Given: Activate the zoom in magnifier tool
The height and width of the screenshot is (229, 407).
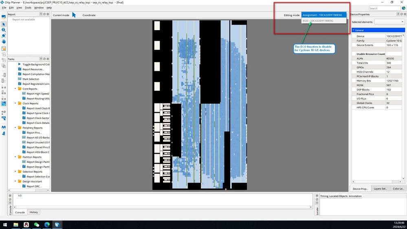Looking at the screenshot, I should tap(4, 30).
